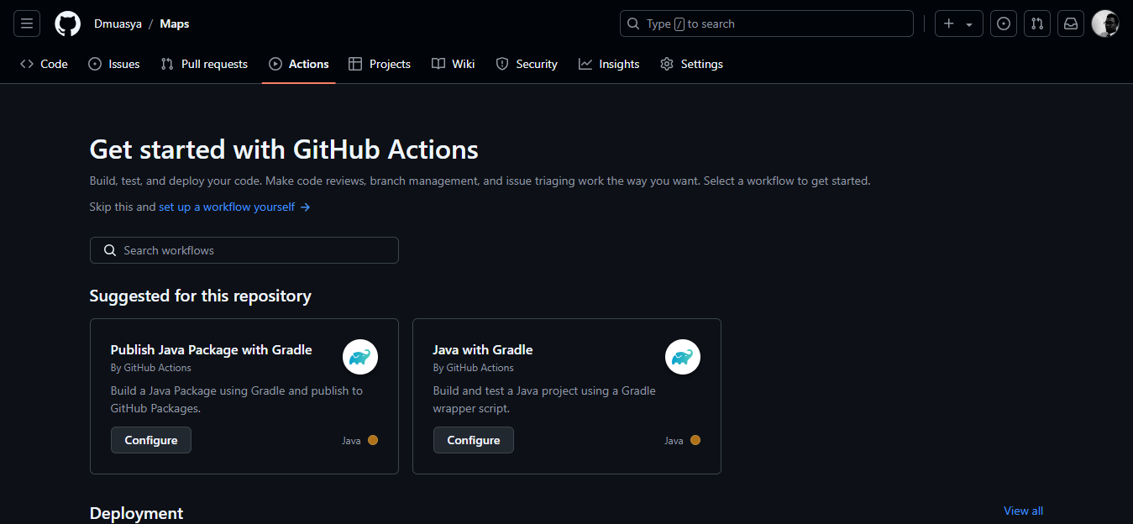Click the Gradle elephant logo on Publish card
This screenshot has height=524, width=1133.
click(x=359, y=357)
